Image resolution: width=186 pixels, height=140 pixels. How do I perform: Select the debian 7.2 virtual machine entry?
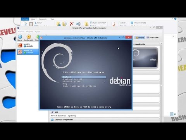[x=28, y=52]
